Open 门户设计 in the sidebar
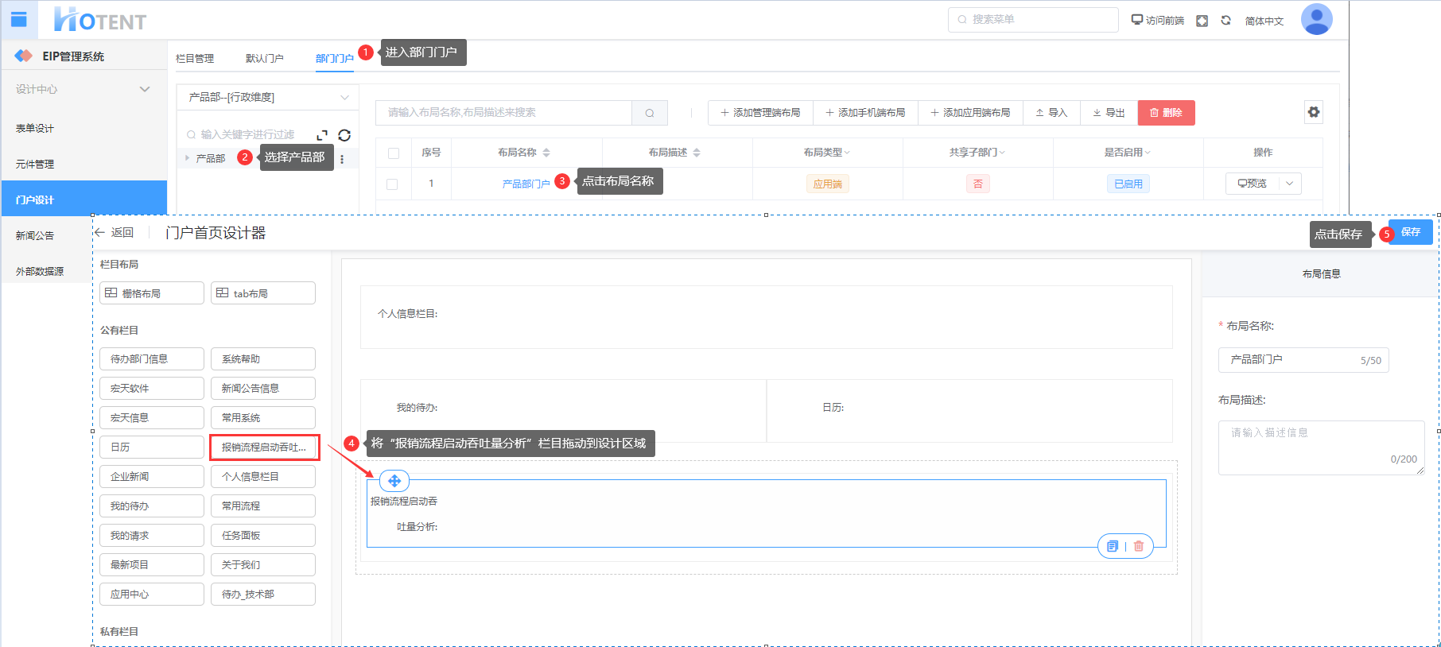1441x647 pixels. pyautogui.click(x=84, y=200)
